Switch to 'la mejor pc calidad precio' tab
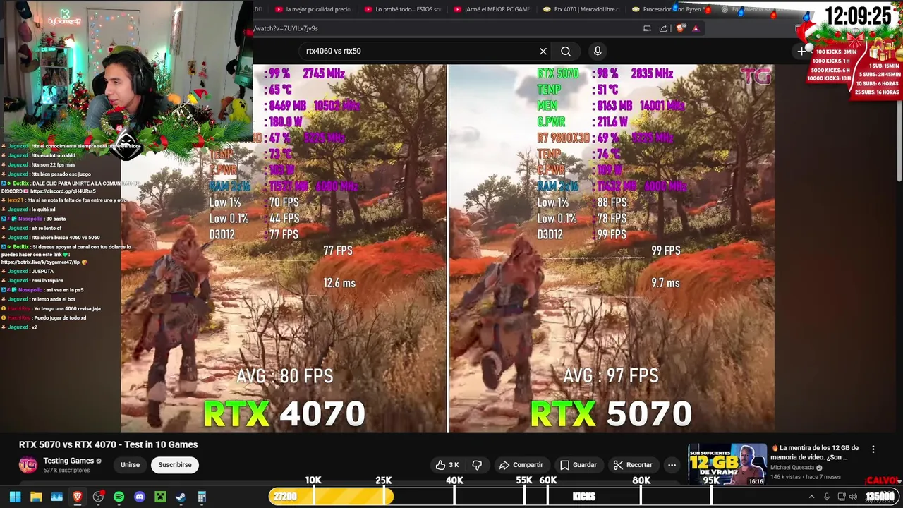The height and width of the screenshot is (508, 903). coord(313,9)
